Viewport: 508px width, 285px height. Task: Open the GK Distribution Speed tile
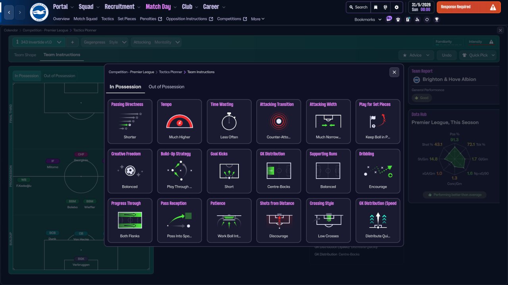point(378,220)
